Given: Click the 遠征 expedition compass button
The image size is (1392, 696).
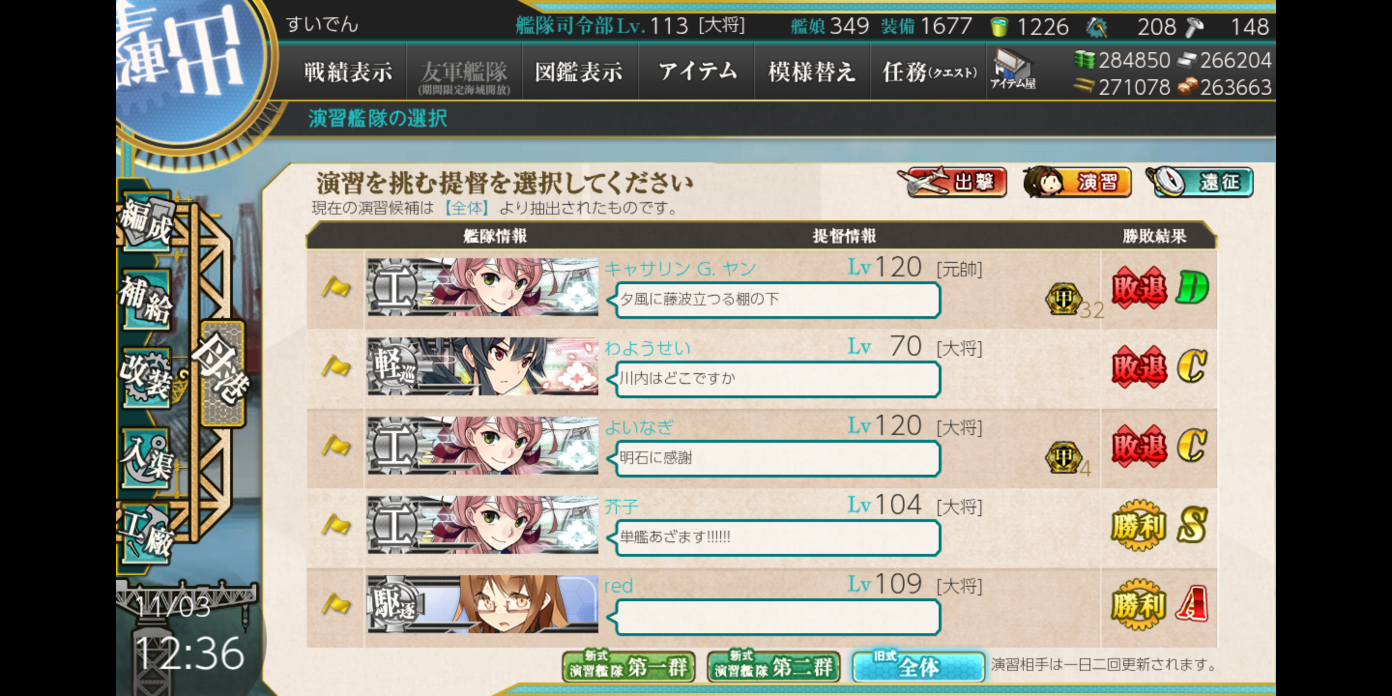Looking at the screenshot, I should click(1200, 182).
